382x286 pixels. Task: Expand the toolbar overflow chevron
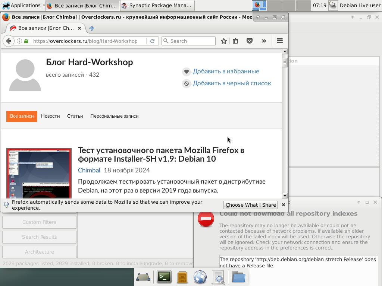click(x=264, y=41)
